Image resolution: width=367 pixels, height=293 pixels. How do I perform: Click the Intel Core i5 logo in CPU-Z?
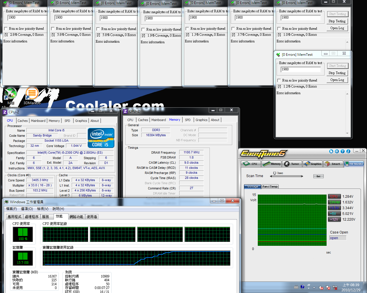(x=101, y=138)
